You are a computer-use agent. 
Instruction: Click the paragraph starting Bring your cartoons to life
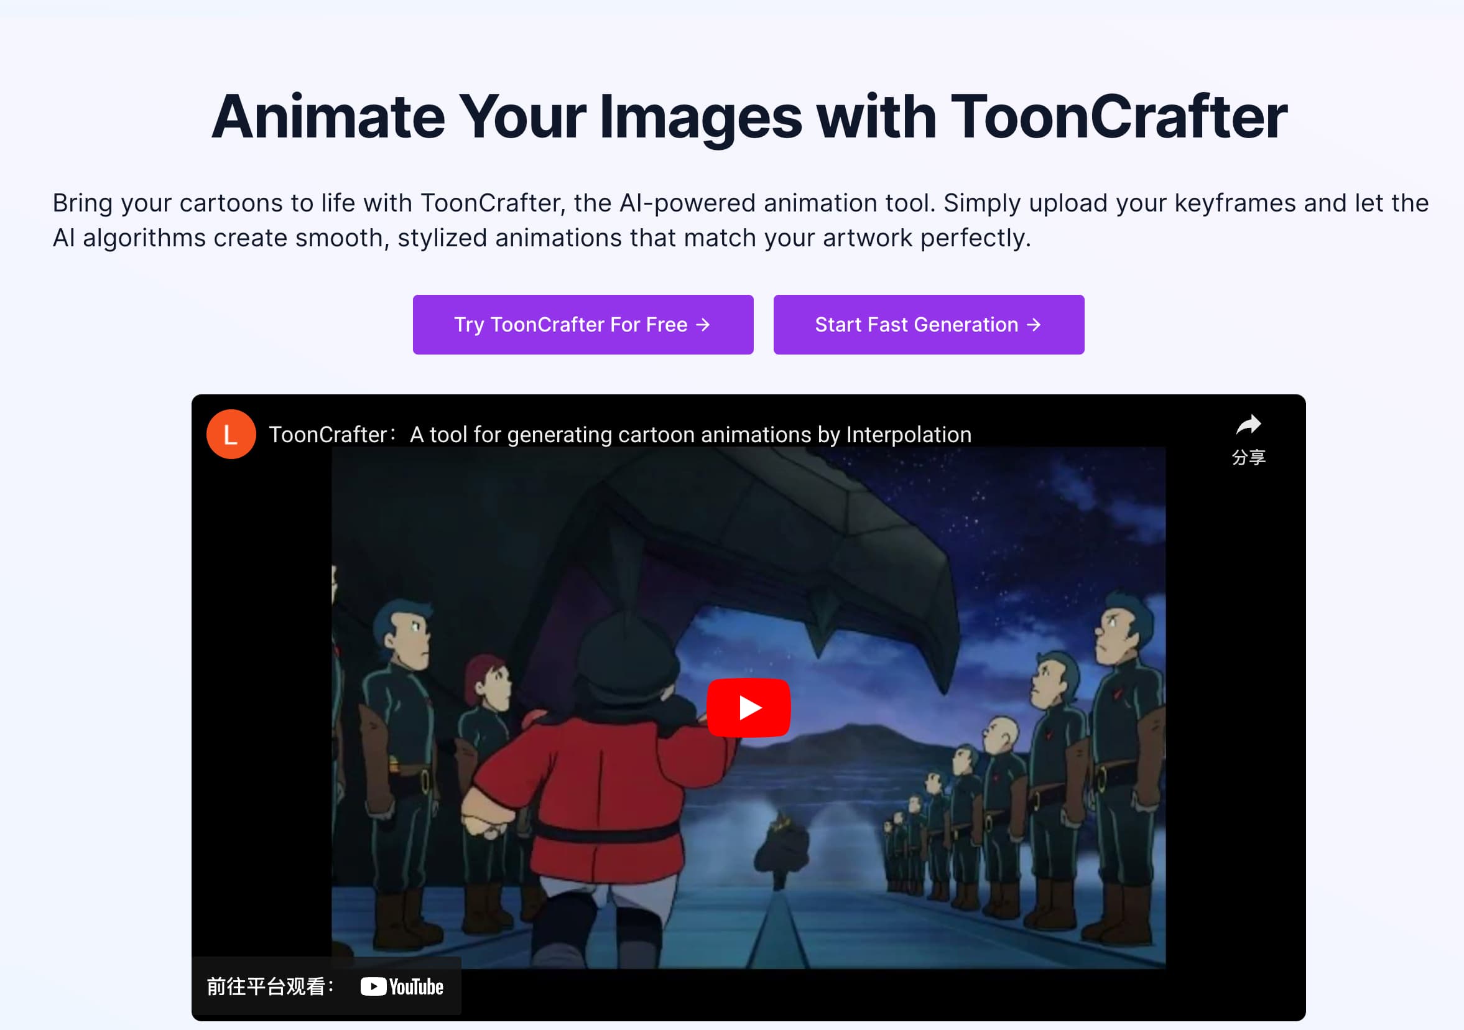click(x=740, y=220)
